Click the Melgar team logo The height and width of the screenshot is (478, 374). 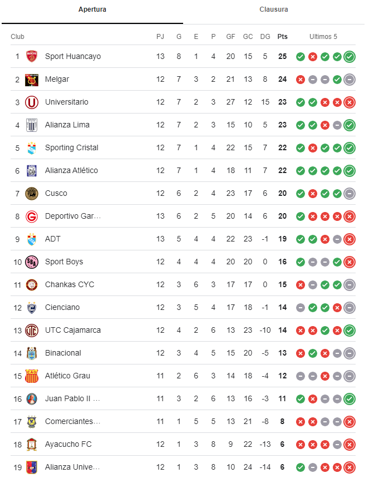click(32, 79)
